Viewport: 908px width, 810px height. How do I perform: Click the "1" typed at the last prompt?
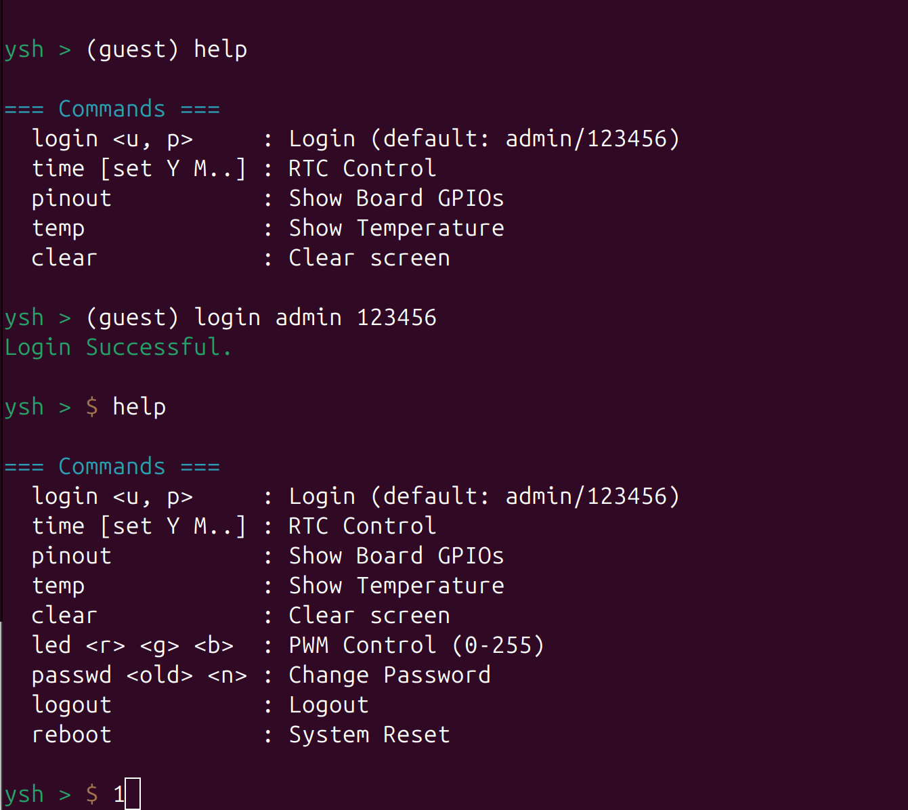tap(119, 794)
